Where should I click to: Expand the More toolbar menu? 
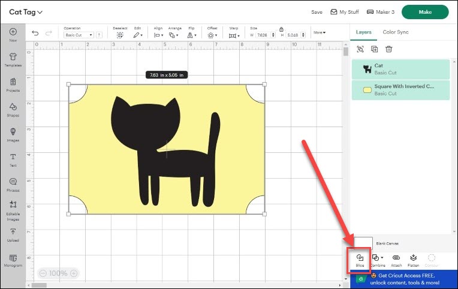click(x=320, y=32)
